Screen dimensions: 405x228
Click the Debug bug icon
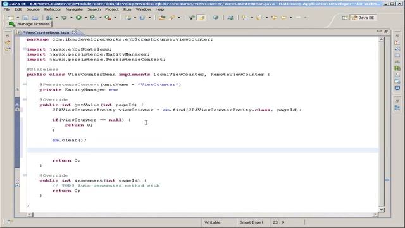[64, 18]
